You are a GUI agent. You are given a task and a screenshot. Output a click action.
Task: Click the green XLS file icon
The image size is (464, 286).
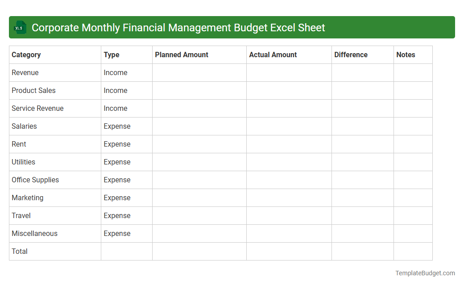click(x=20, y=27)
